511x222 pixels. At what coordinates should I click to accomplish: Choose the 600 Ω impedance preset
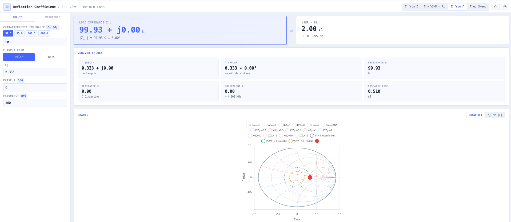pyautogui.click(x=44, y=34)
